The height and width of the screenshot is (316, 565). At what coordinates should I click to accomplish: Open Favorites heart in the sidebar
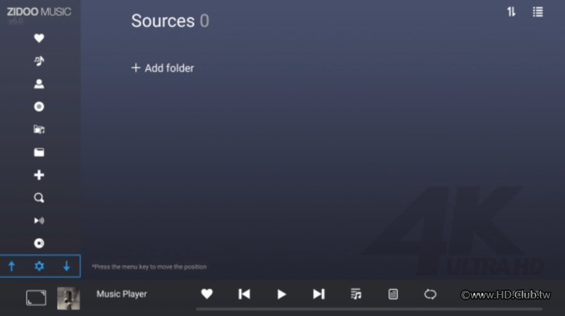coord(39,38)
